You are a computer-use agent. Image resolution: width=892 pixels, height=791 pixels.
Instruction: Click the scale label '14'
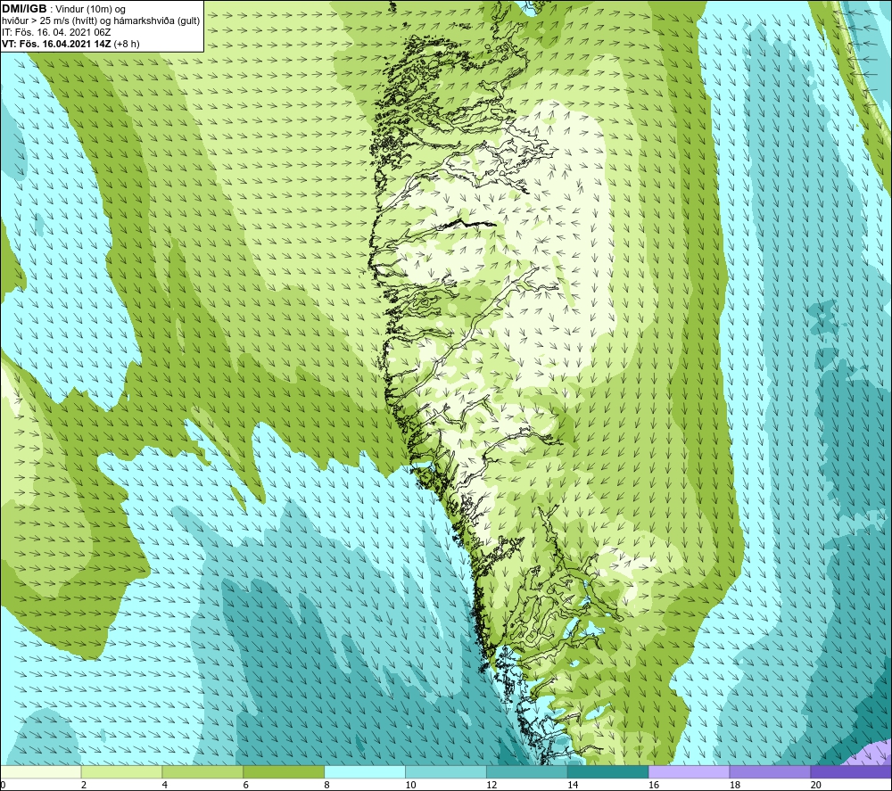pyautogui.click(x=573, y=785)
